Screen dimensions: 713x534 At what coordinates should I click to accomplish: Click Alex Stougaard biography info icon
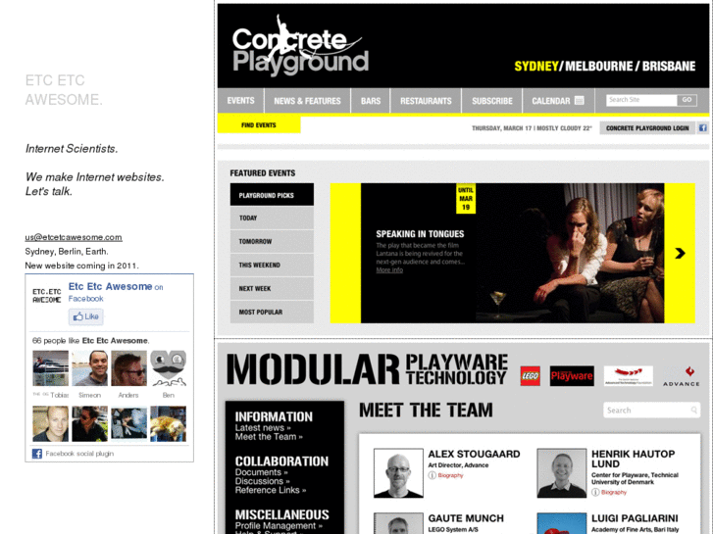[432, 475]
